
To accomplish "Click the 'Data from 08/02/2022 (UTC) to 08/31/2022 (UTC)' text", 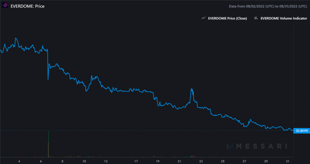I will 268,6.
